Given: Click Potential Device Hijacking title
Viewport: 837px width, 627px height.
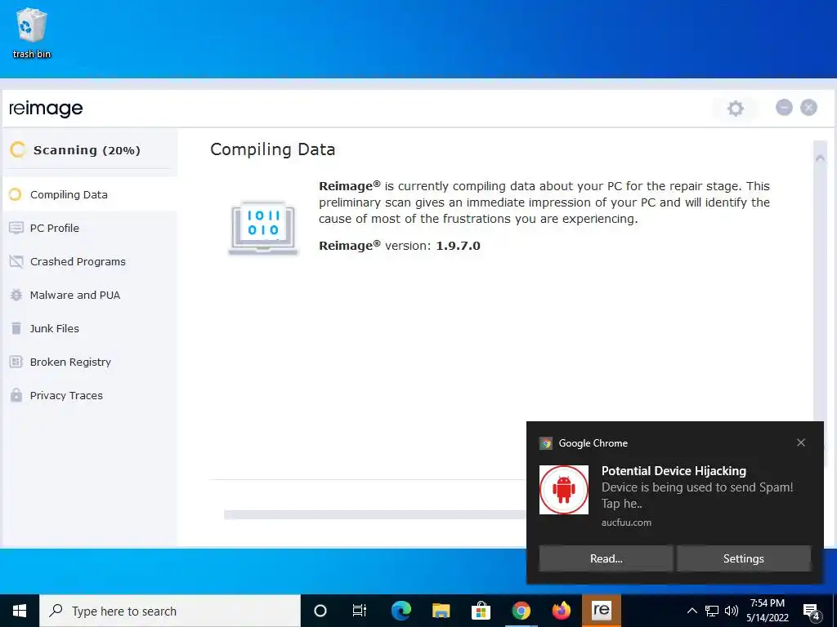Looking at the screenshot, I should click(x=674, y=471).
